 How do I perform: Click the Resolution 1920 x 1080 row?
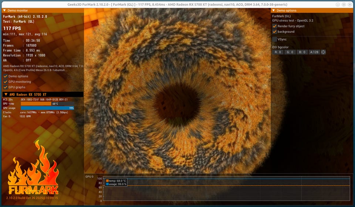(24, 55)
